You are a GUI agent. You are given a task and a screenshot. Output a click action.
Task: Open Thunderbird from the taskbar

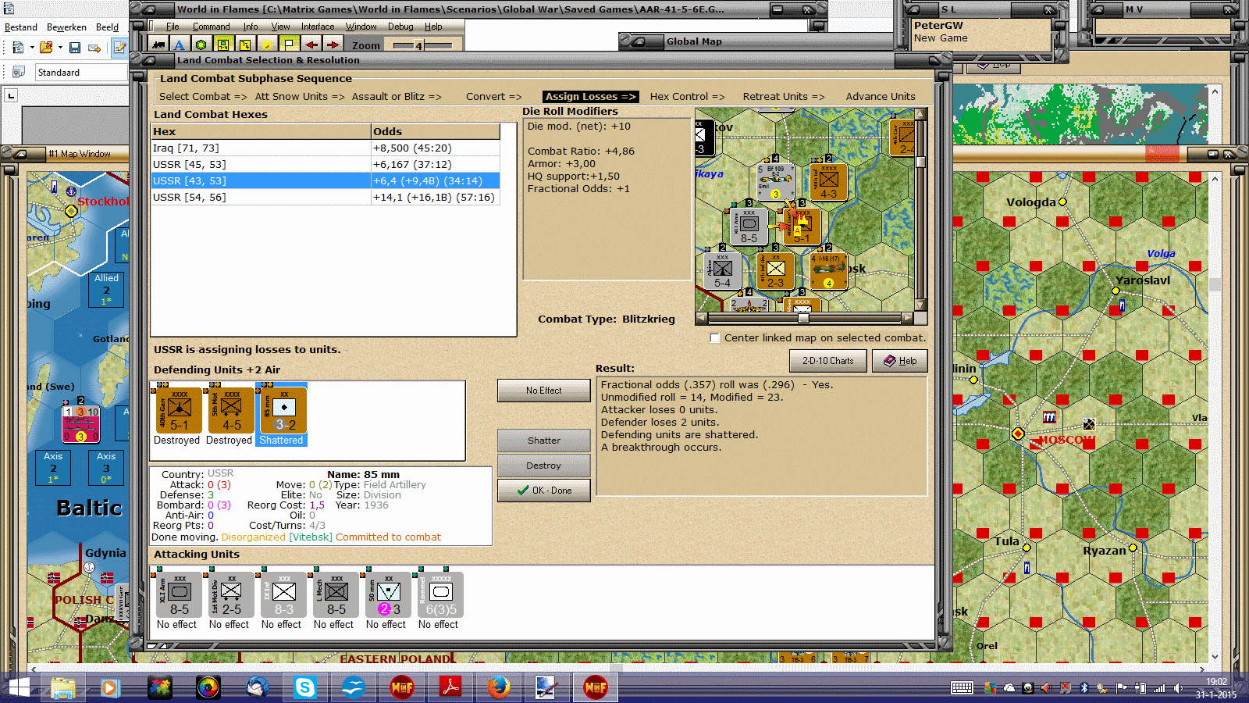click(257, 687)
